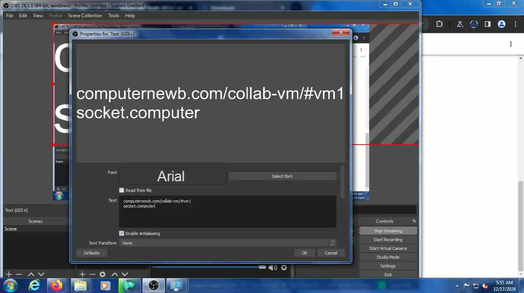Click the circular globe icon in Chrome toolbar
The height and width of the screenshot is (293, 524).
point(474,24)
